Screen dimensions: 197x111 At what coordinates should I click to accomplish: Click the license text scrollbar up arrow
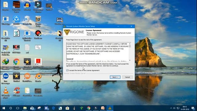tap(130, 44)
